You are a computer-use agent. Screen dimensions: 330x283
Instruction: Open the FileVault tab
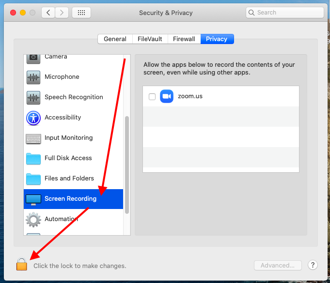pyautogui.click(x=150, y=39)
